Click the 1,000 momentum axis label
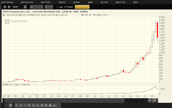Screen dimensions: 172x108 click(162, 89)
